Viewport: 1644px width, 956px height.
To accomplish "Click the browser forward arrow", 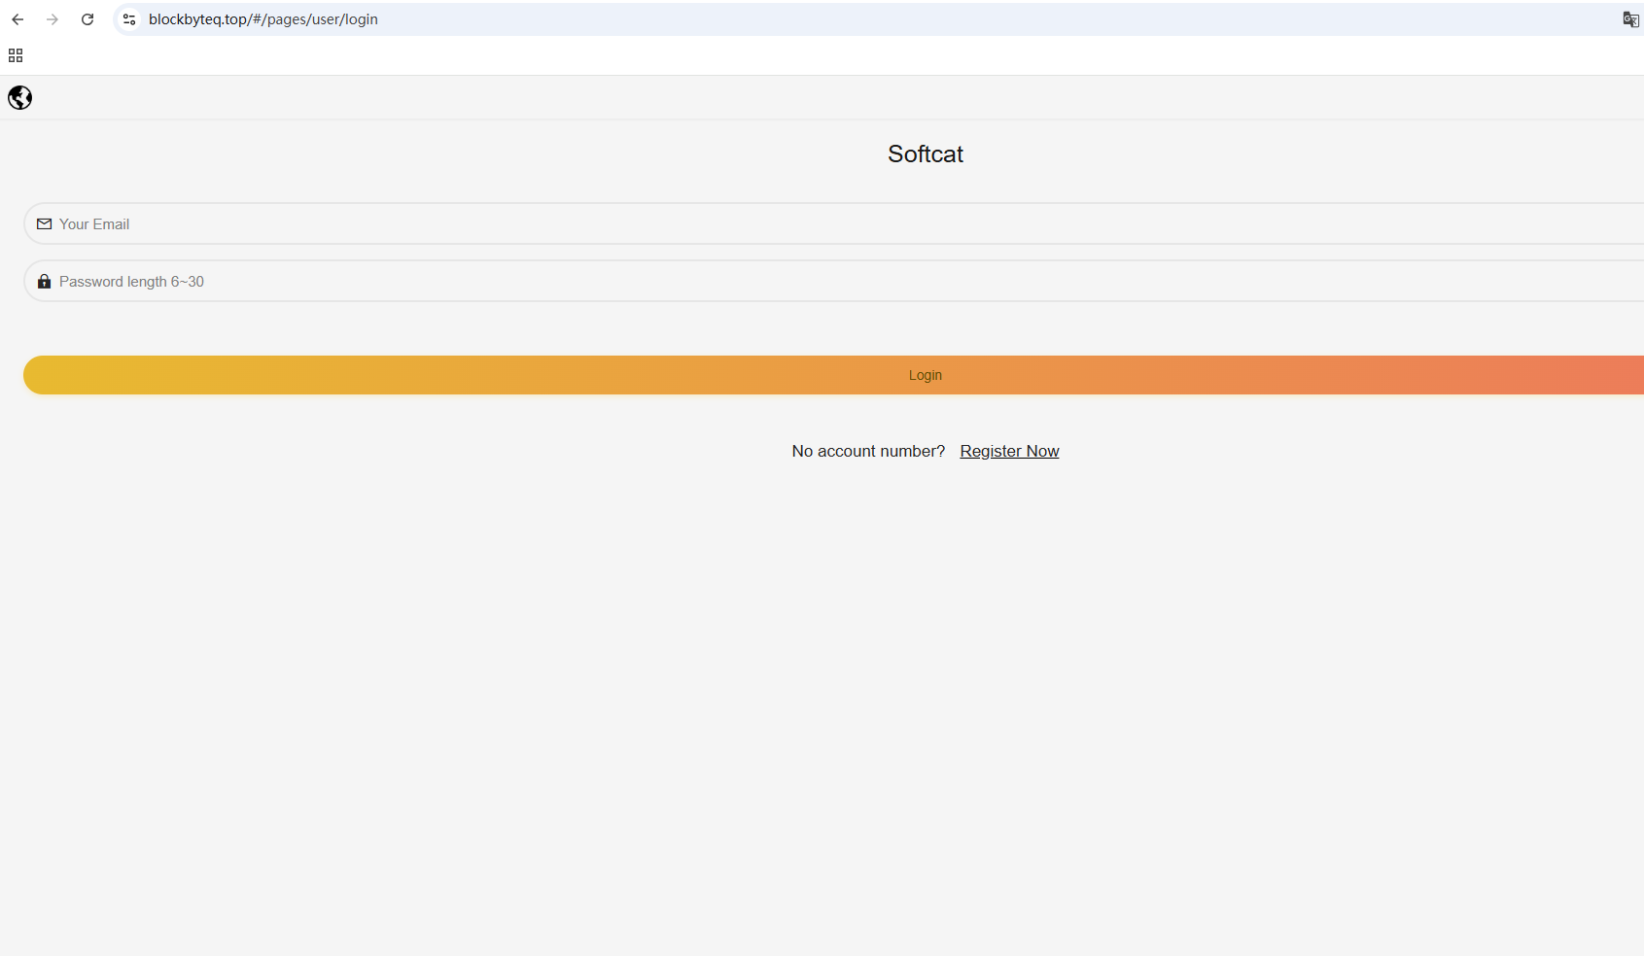I will 52,19.
